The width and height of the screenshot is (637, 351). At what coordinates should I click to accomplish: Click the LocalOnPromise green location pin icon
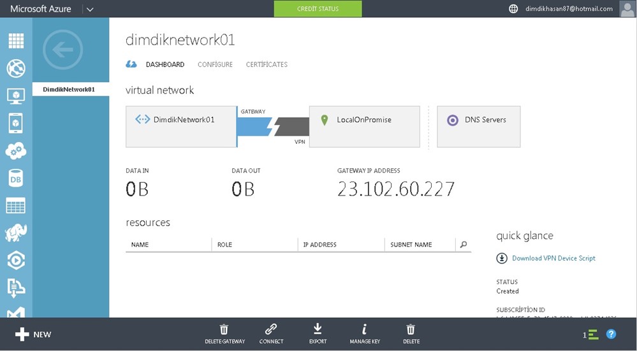[x=324, y=120]
